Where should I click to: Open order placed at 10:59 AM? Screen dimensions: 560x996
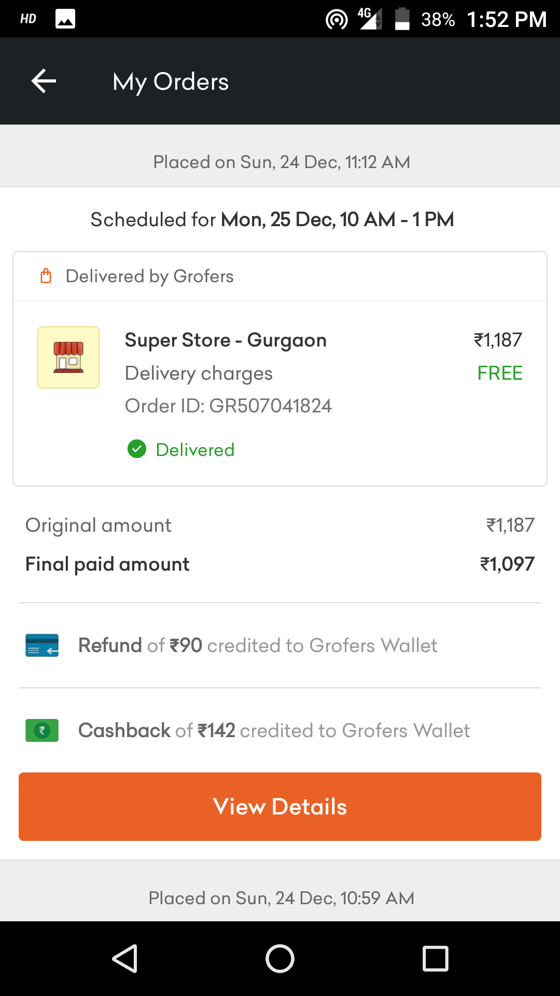point(280,897)
